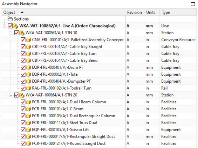
Task: Click the maximize panel icon of Assembly Navigator
Action: click(x=193, y=4)
